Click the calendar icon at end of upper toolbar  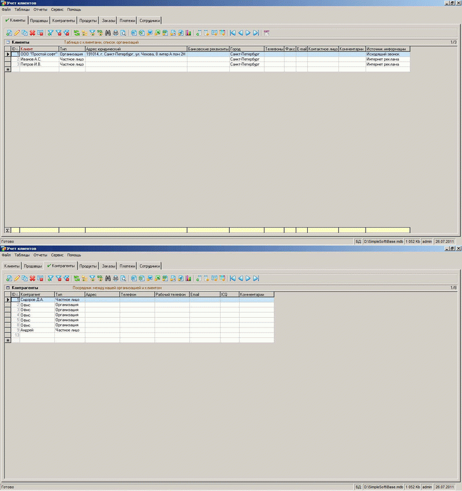266,33
